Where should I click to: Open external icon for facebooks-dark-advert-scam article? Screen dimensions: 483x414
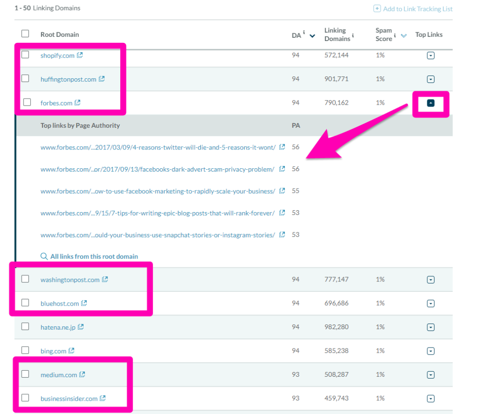tap(282, 169)
